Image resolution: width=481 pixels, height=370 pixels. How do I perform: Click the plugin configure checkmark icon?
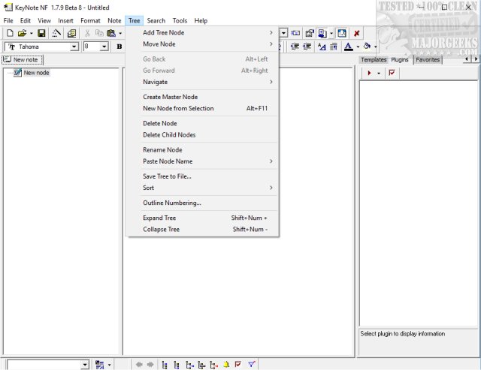coord(392,73)
